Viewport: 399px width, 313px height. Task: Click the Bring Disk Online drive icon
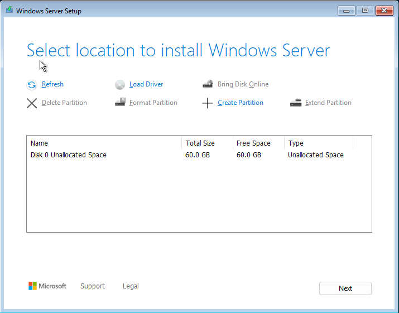point(208,84)
